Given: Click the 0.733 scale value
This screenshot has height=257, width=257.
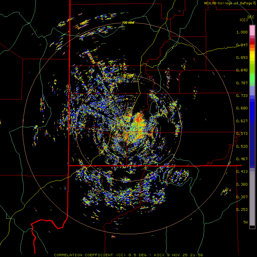Looking at the screenshot, I should 242,96.
